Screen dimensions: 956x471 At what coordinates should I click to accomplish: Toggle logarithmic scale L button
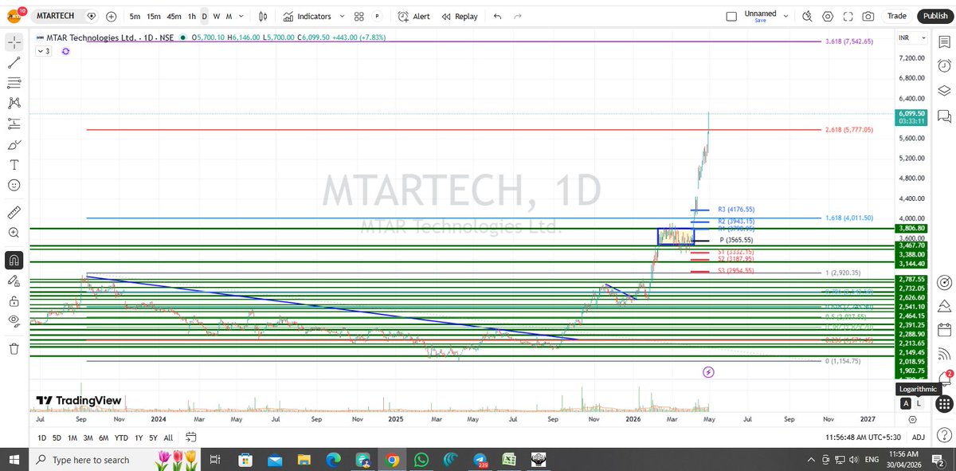(918, 403)
